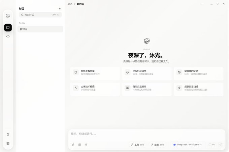Click the microphone voice input icon
The image size is (229, 152).
pyautogui.click(x=86, y=145)
